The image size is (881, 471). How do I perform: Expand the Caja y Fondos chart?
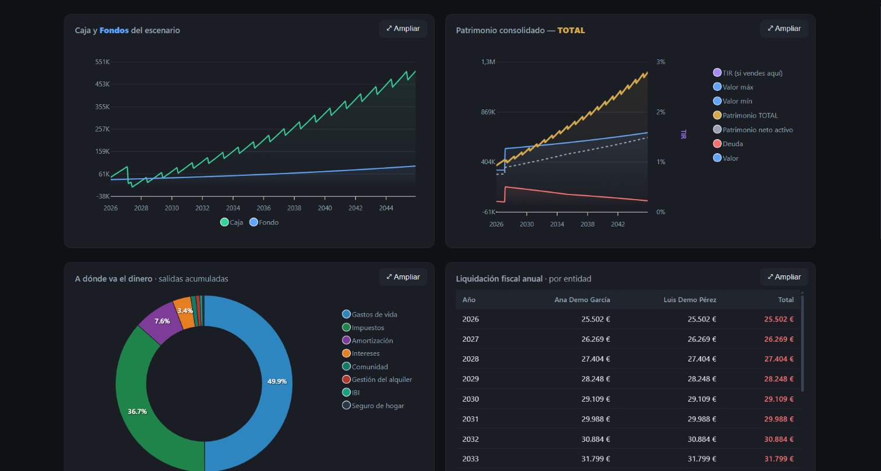pyautogui.click(x=403, y=29)
